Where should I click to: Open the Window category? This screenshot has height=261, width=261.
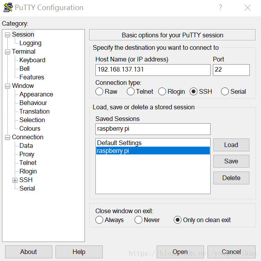pos(23,86)
